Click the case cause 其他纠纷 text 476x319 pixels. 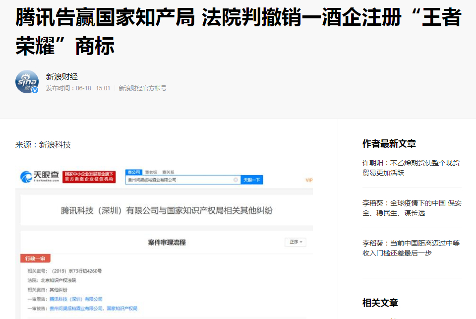pyautogui.click(x=59, y=290)
